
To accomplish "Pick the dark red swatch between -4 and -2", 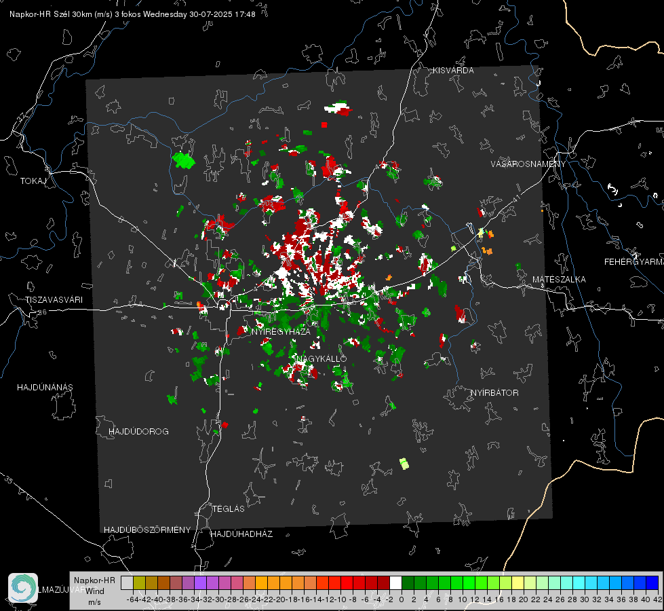I will point(383,582).
